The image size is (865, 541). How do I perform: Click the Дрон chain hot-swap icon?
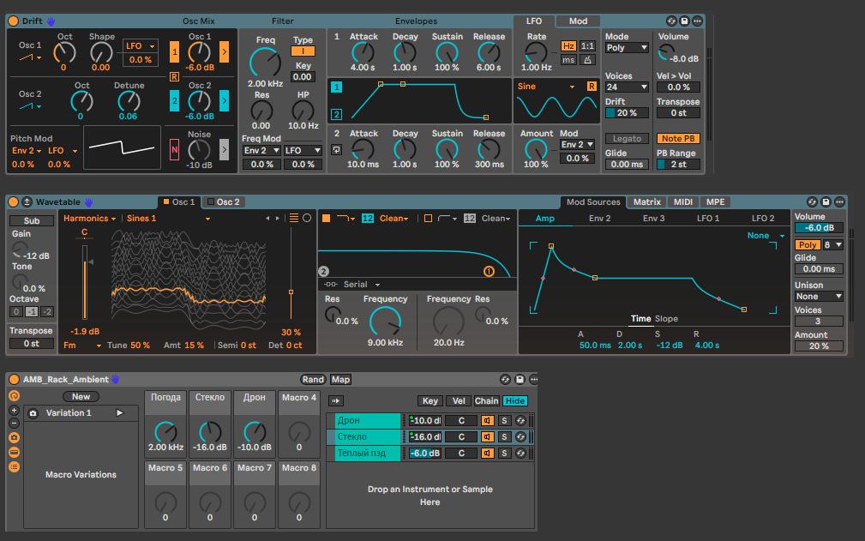coord(520,420)
